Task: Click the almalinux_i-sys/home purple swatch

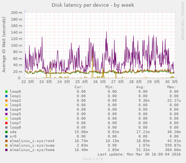Action: pyautogui.click(x=6, y=150)
